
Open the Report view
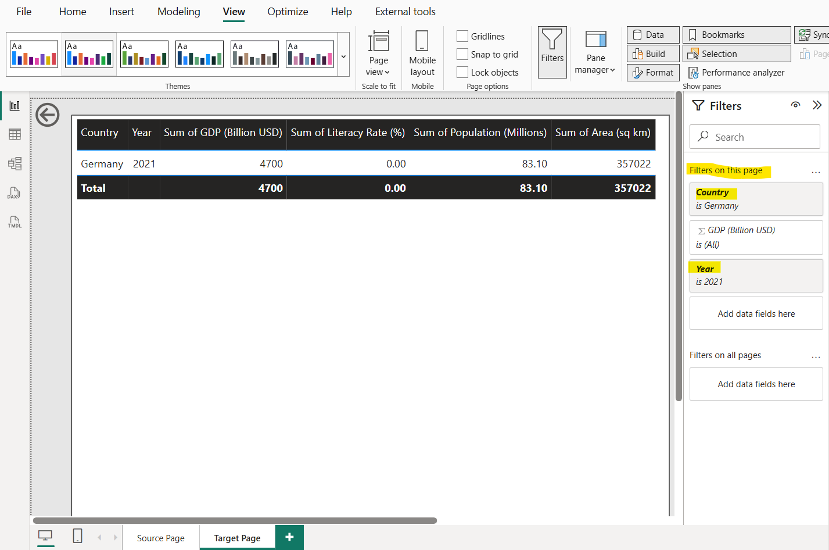(x=15, y=105)
